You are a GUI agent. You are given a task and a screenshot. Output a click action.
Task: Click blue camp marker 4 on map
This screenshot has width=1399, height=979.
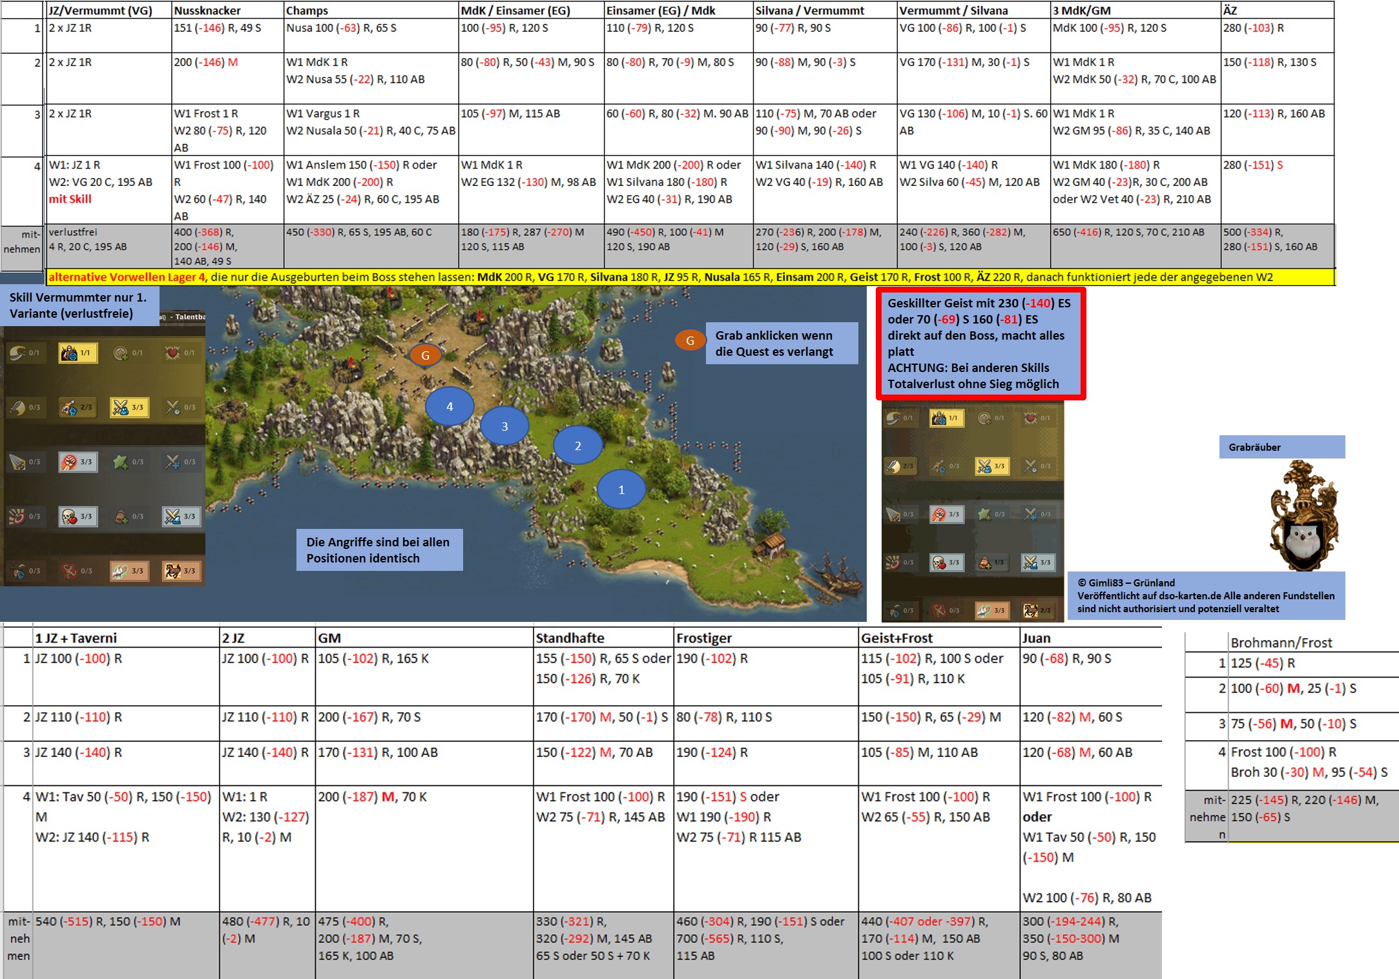450,406
